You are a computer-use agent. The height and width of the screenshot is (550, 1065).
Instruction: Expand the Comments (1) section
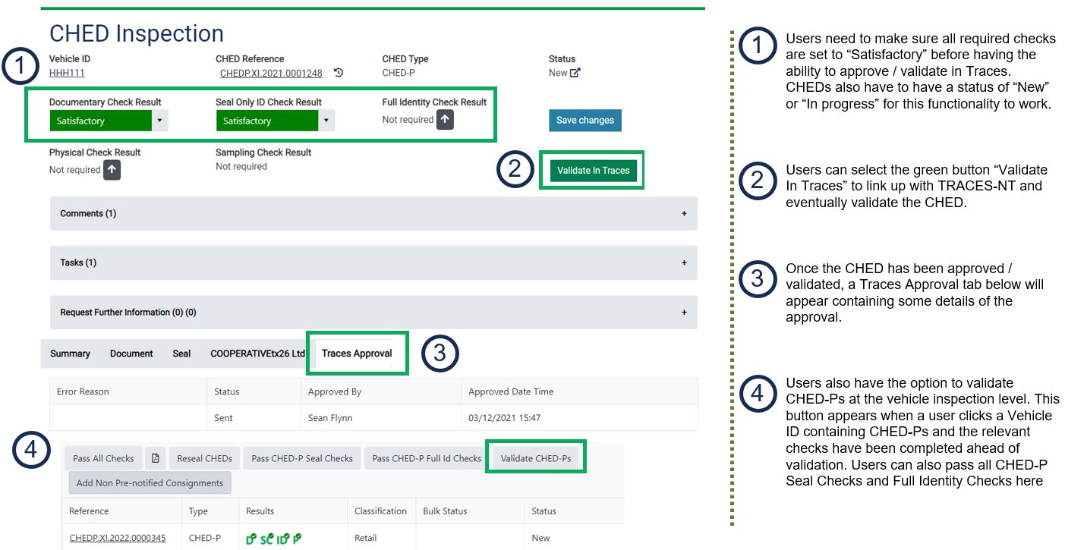(373, 214)
